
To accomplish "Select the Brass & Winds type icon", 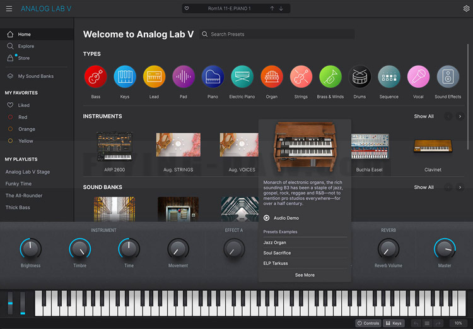I will point(330,77).
